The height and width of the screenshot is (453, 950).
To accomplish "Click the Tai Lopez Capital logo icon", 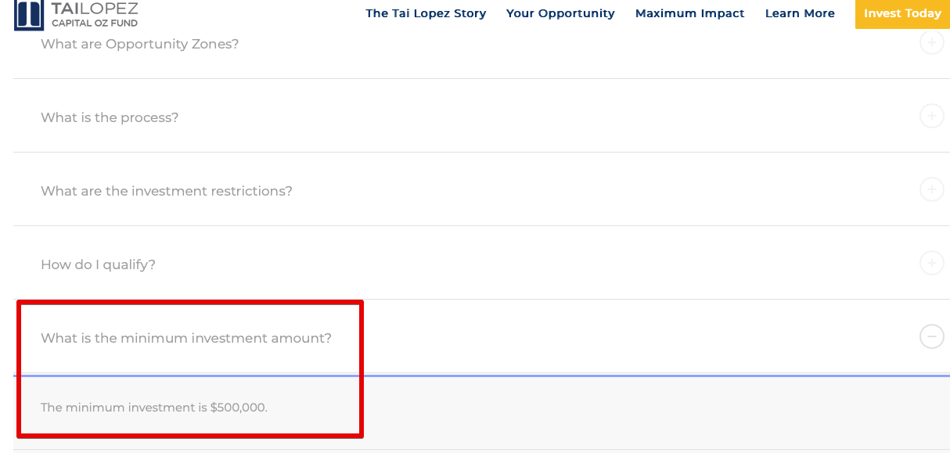I will pos(30,15).
